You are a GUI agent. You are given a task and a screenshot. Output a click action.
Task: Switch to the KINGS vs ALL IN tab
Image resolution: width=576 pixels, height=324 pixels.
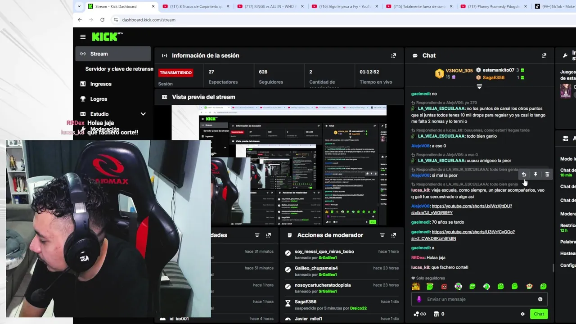point(270,6)
